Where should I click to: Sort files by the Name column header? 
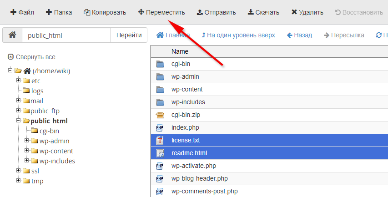[x=180, y=51]
